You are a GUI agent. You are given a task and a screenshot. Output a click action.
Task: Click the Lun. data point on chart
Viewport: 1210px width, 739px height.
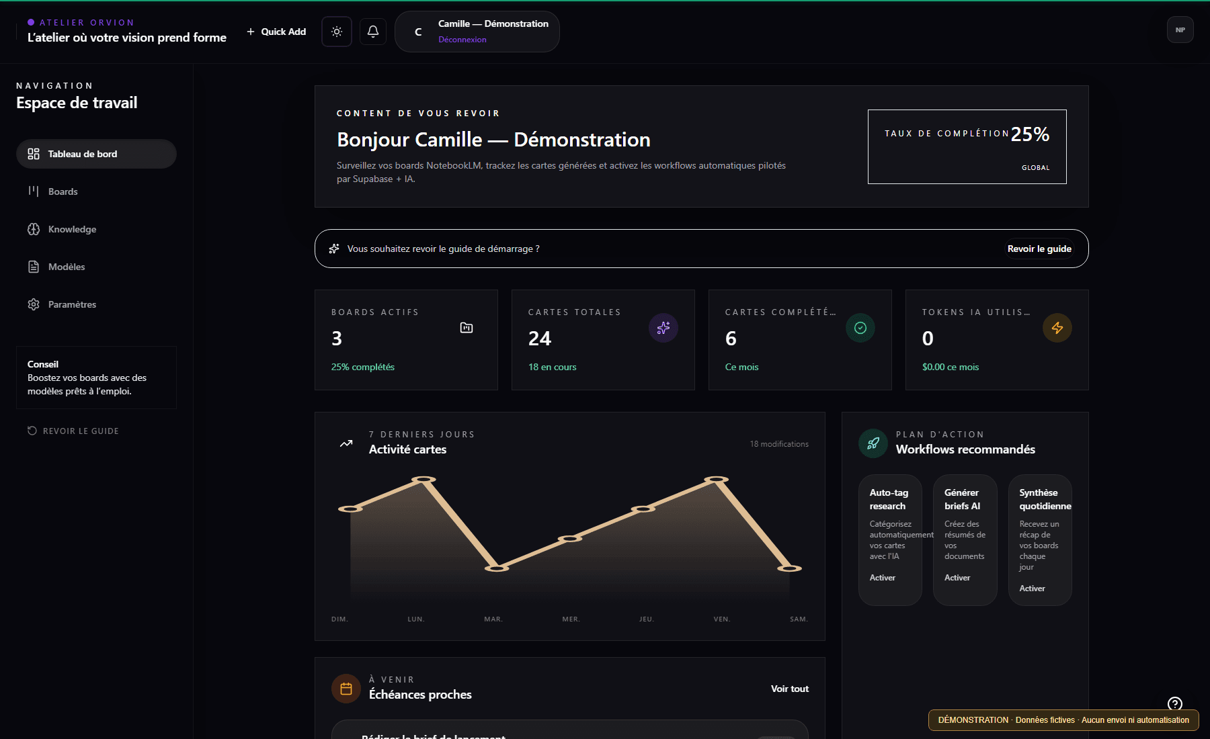[x=424, y=480]
